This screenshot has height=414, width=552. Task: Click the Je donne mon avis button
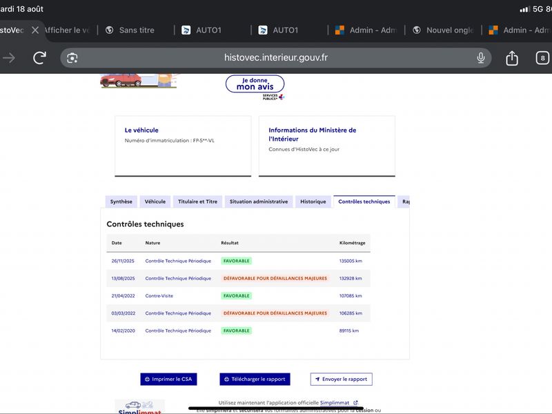click(255, 83)
